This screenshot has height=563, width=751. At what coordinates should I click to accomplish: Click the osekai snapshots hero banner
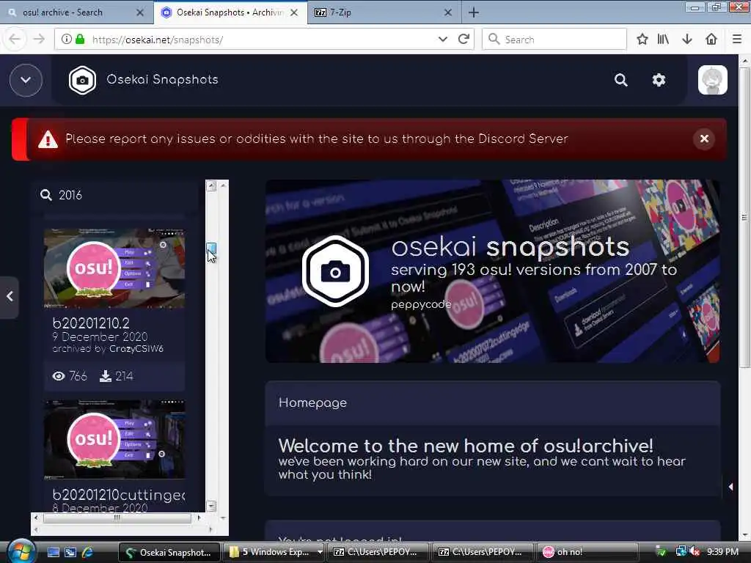point(492,271)
